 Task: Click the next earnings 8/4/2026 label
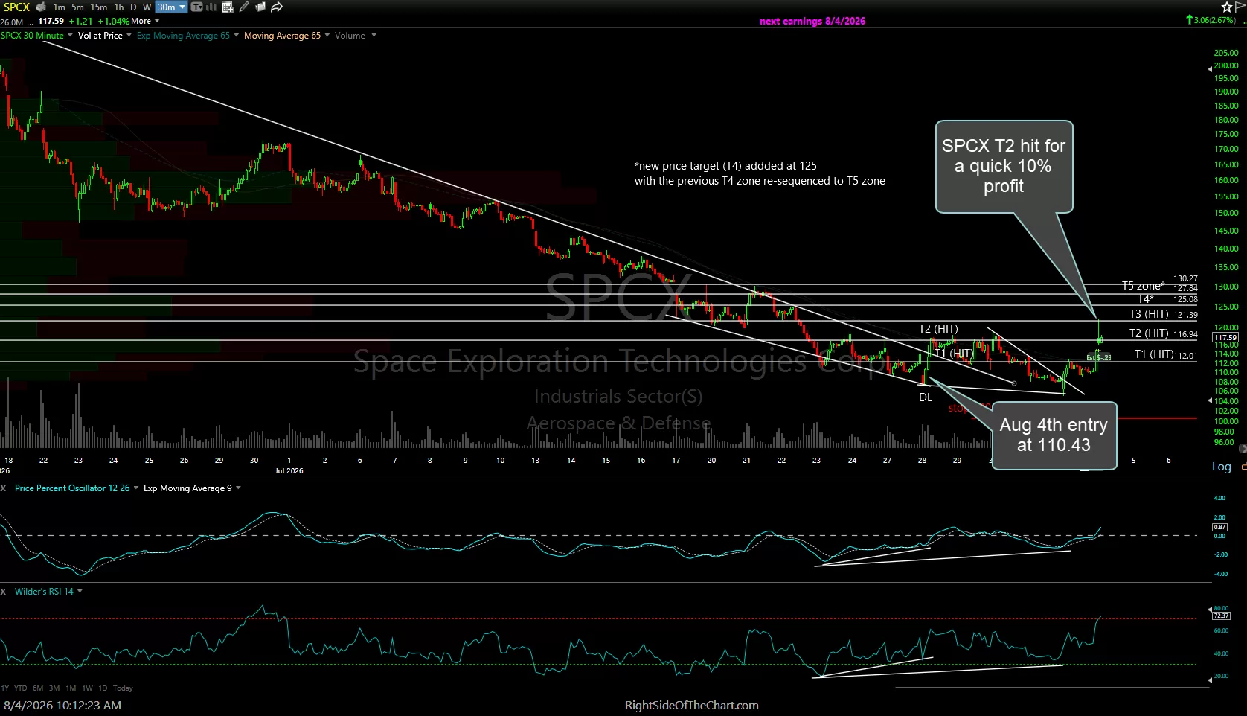click(x=812, y=21)
